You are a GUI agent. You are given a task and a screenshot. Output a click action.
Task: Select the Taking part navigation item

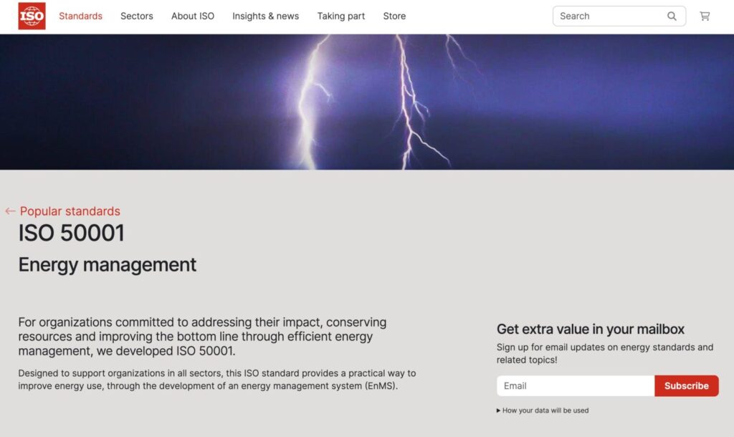click(340, 16)
